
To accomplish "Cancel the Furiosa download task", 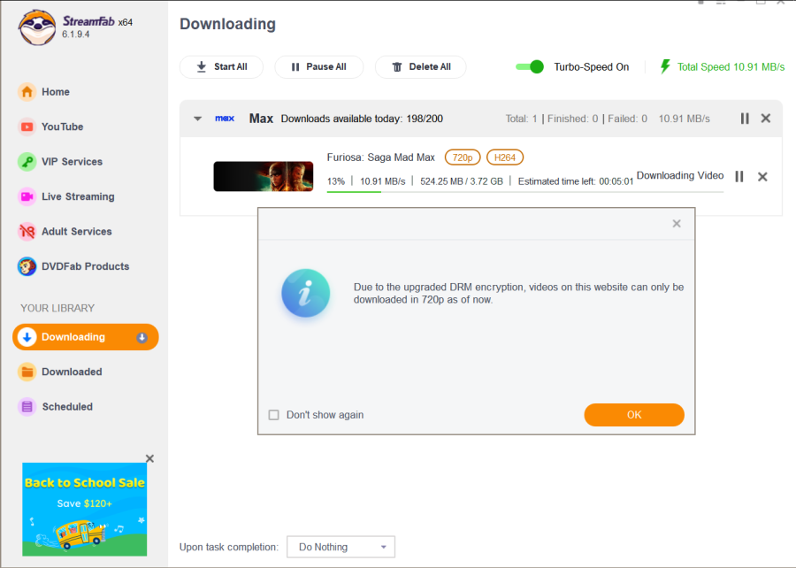I will [762, 177].
